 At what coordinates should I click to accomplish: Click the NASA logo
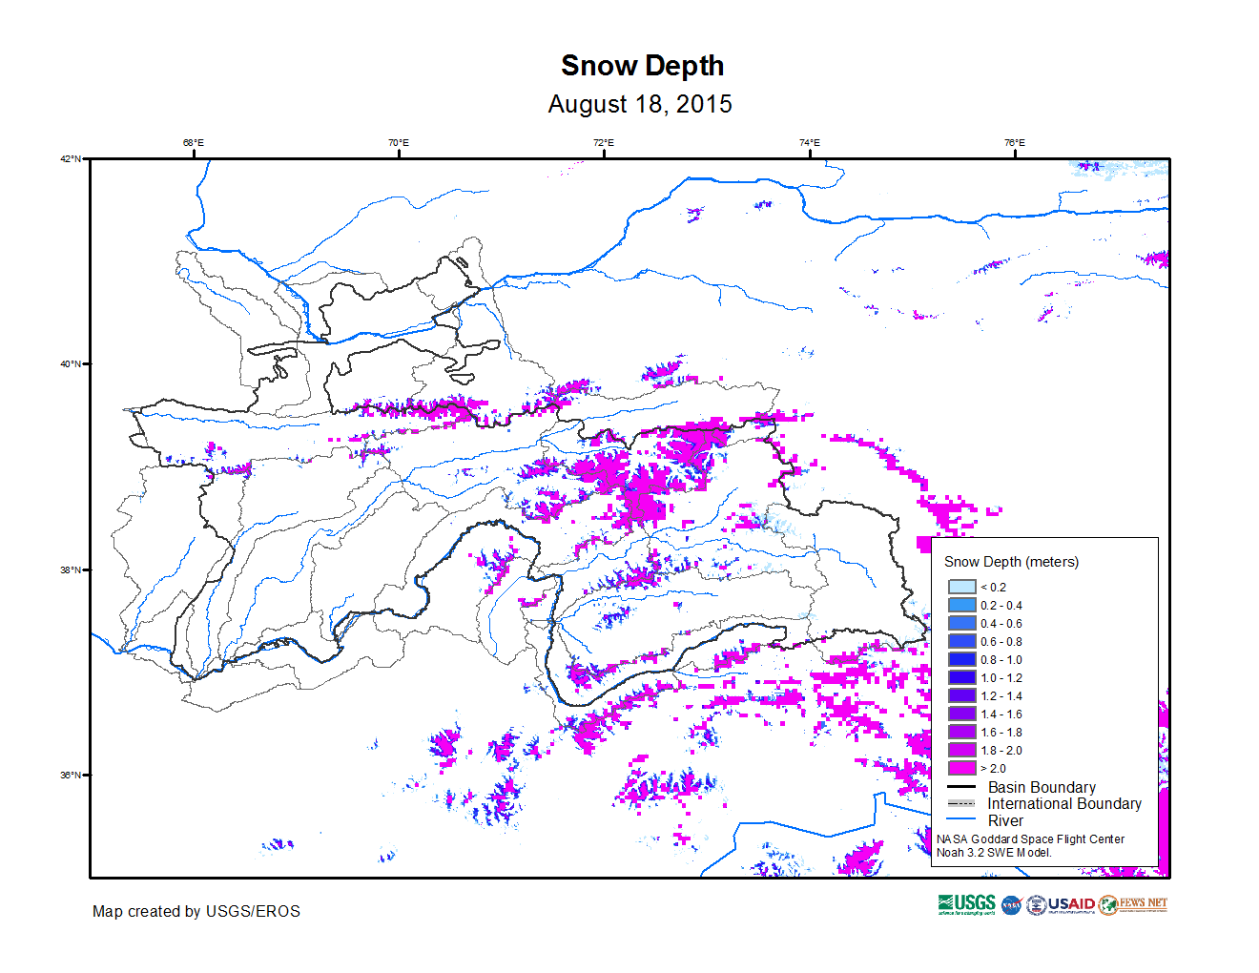point(1012,905)
